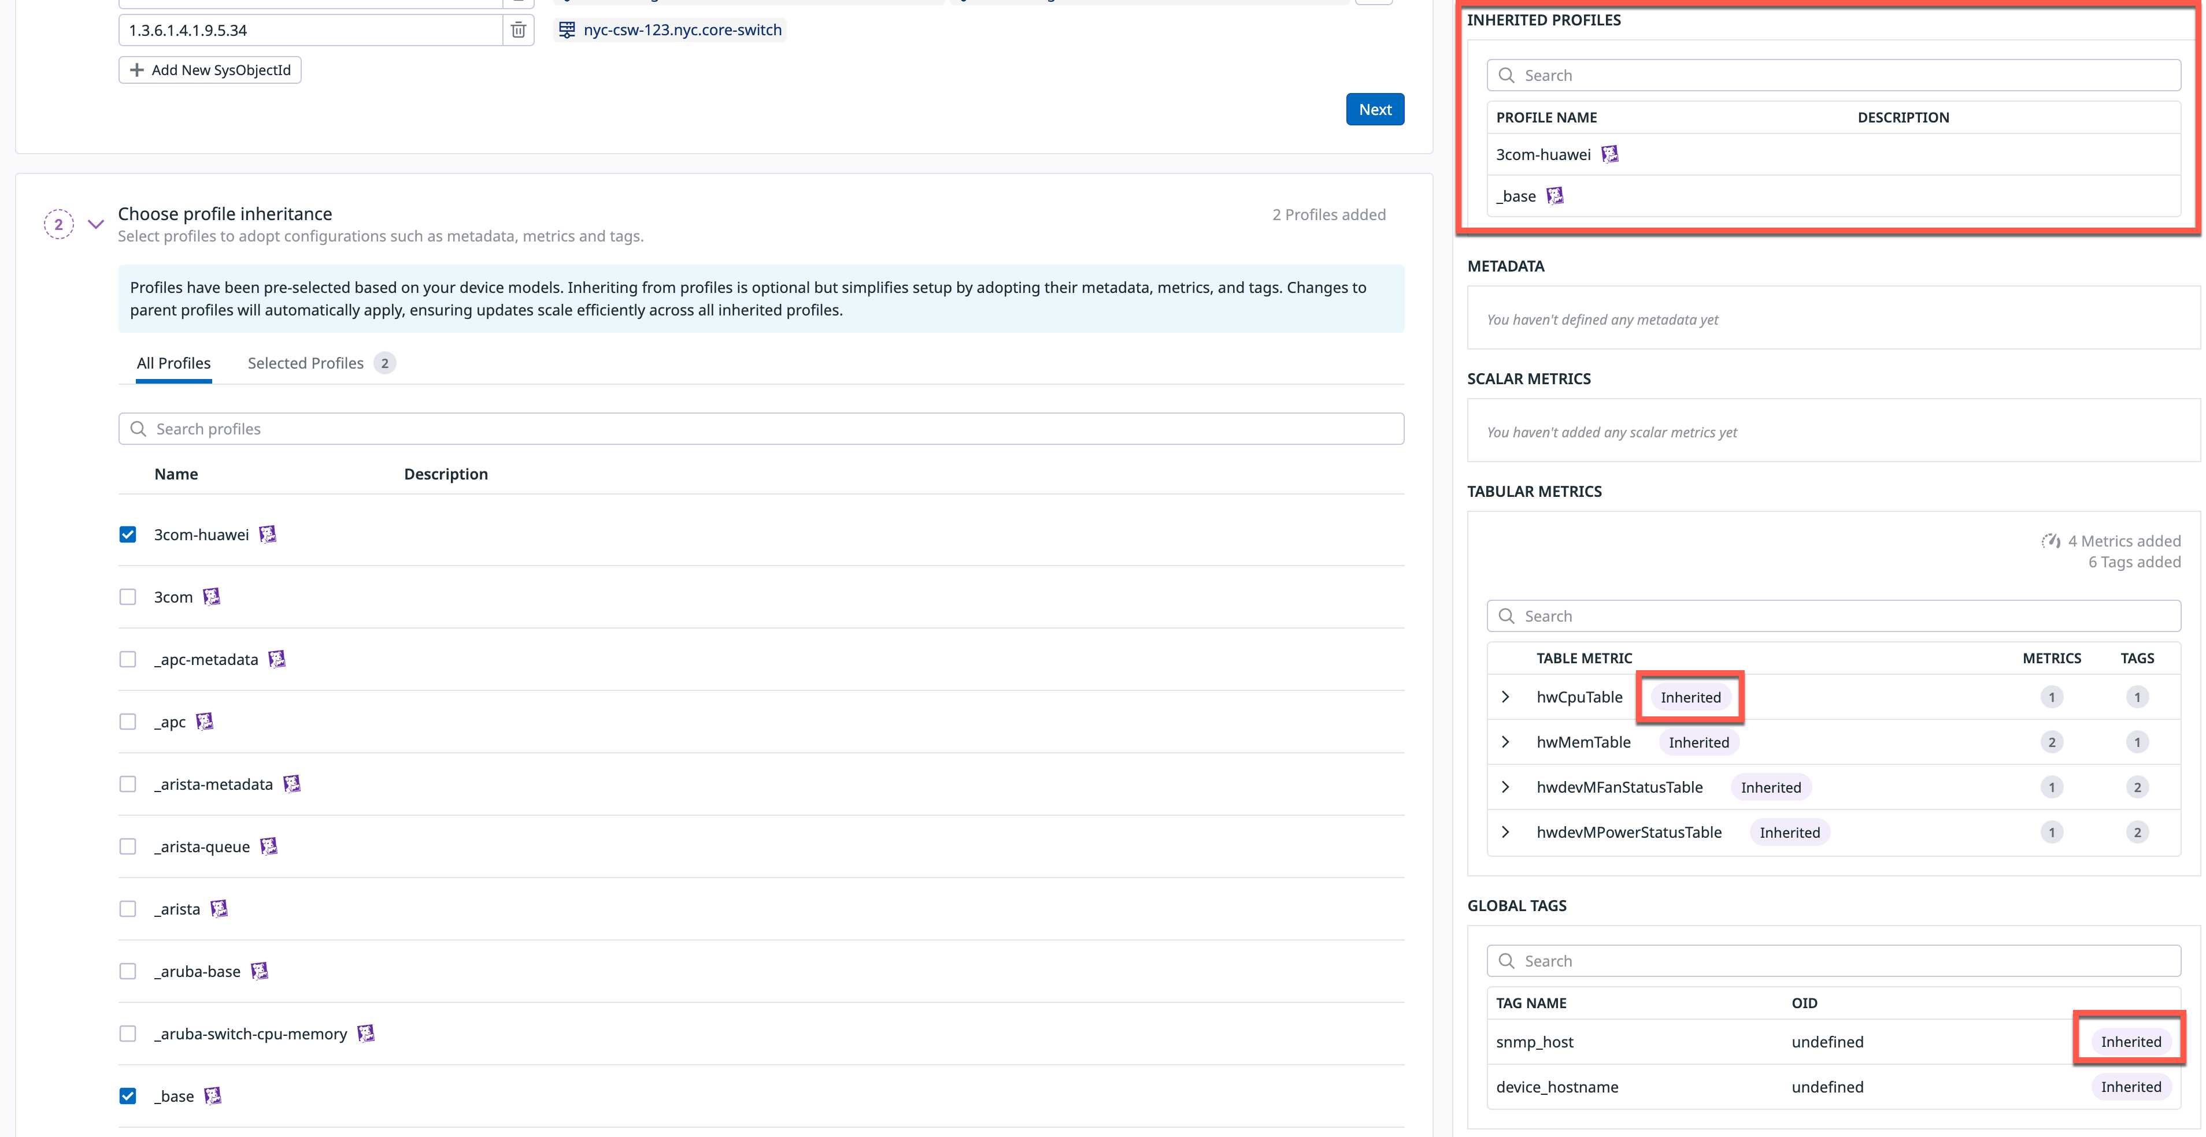Open the All Profiles tab
Viewport: 2206px width, 1137px height.
pos(174,363)
